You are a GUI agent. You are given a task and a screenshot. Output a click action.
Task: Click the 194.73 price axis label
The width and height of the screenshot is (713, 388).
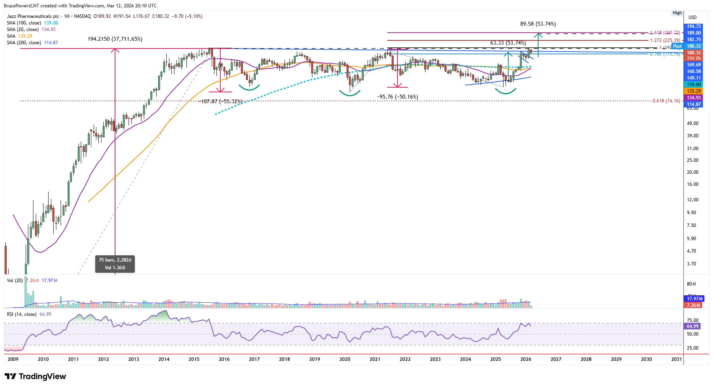point(694,26)
